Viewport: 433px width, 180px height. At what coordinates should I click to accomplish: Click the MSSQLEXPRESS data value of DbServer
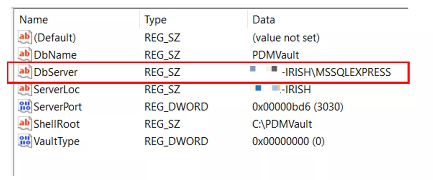pyautogui.click(x=336, y=72)
